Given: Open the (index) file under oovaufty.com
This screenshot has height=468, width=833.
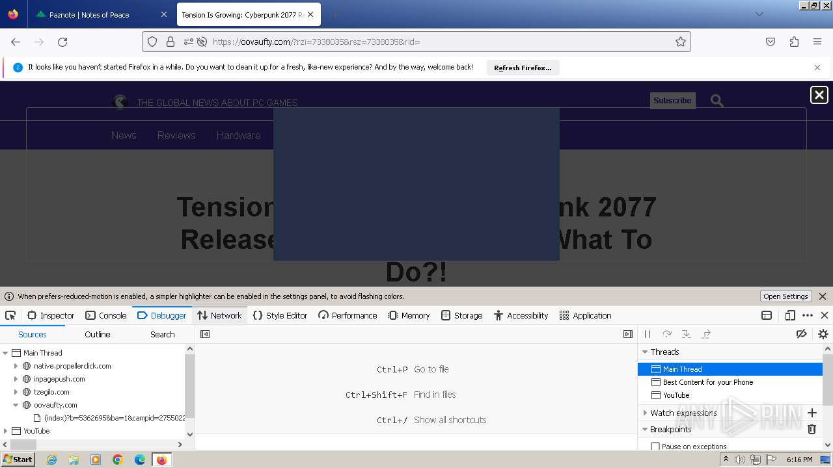Looking at the screenshot, I should coord(109,418).
